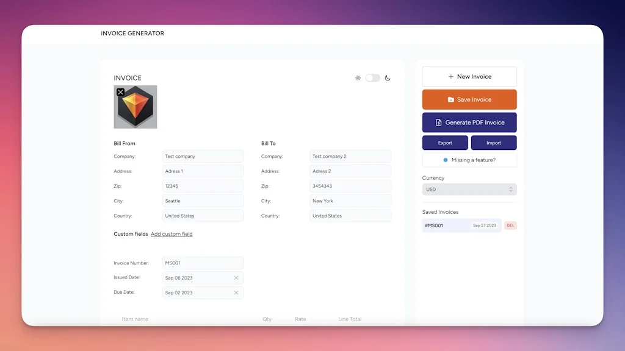Open the Currency dropdown showing USD

coord(469,190)
